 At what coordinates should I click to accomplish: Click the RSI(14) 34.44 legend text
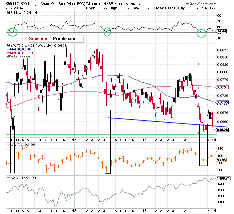[24, 13]
